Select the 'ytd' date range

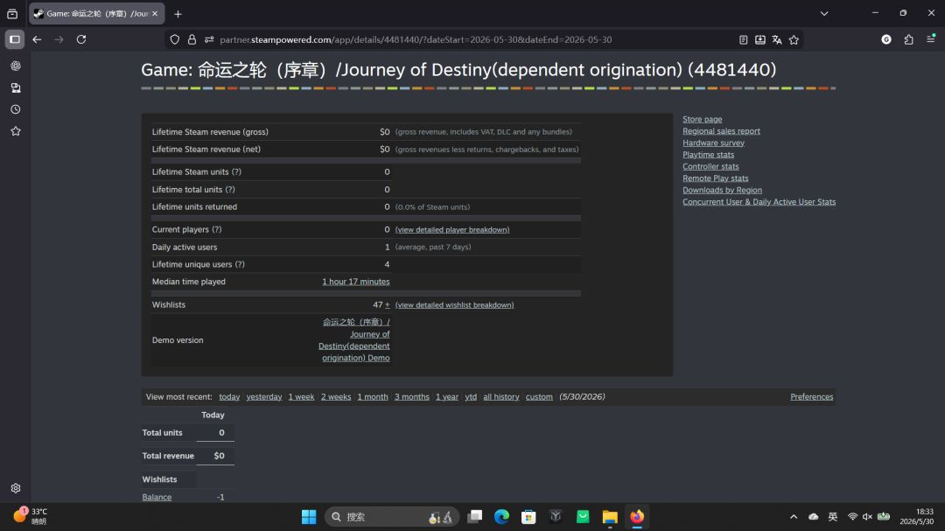coord(471,396)
